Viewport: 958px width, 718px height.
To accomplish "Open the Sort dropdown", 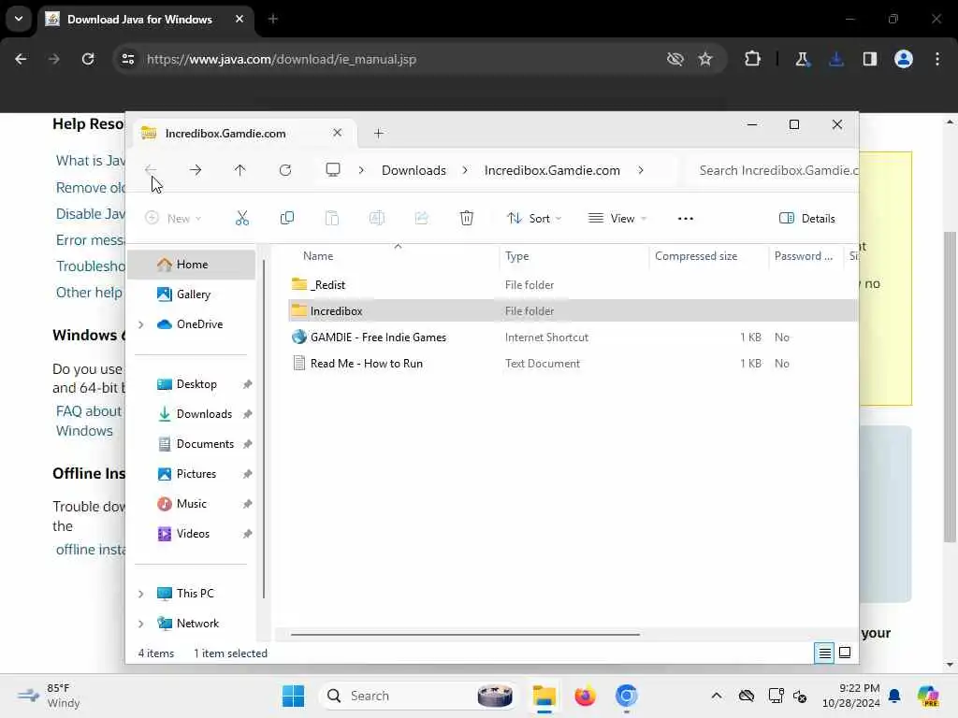I will [534, 218].
